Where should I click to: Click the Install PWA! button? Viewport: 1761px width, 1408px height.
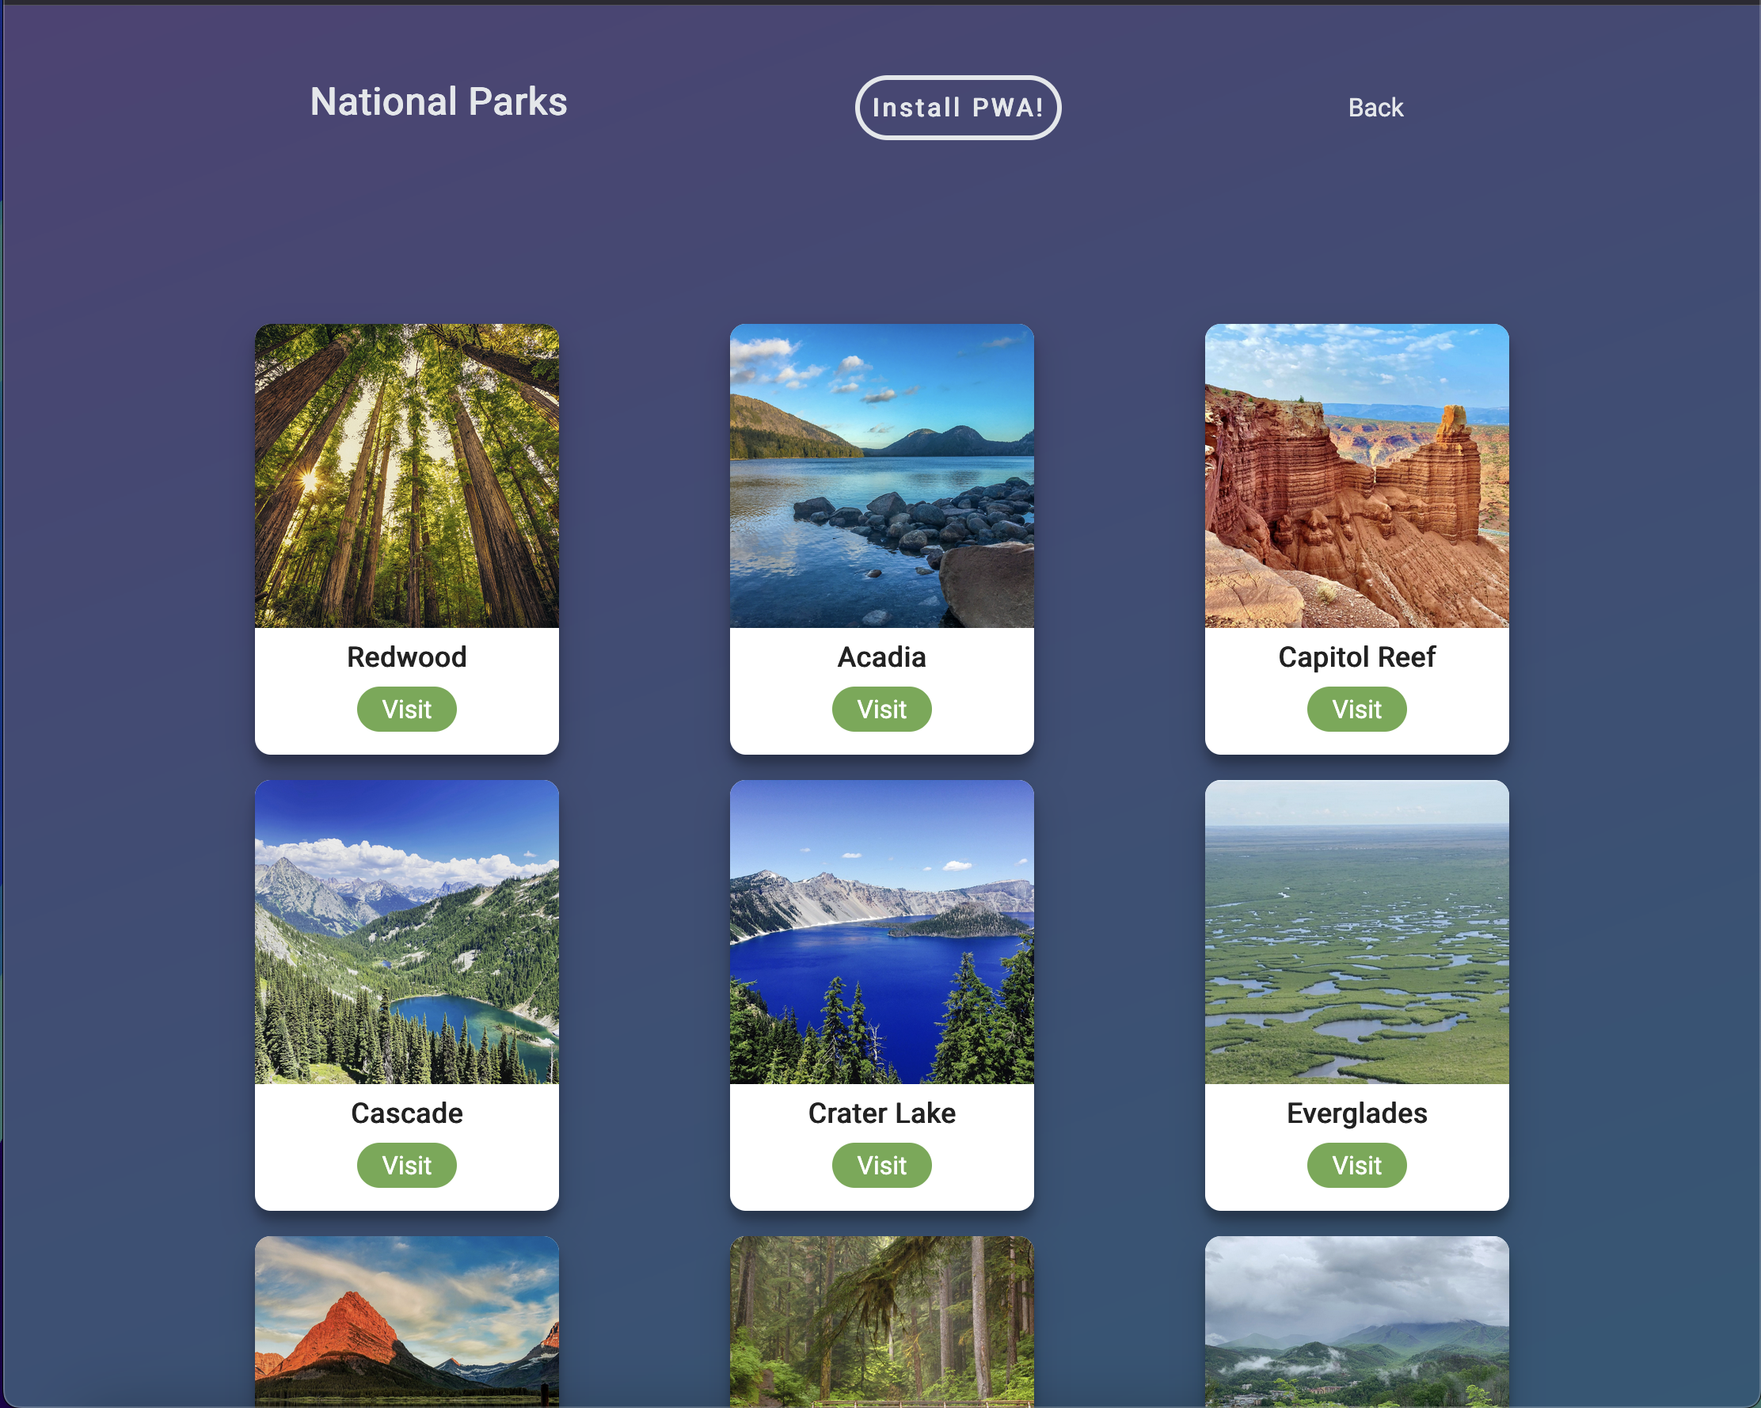(x=957, y=107)
